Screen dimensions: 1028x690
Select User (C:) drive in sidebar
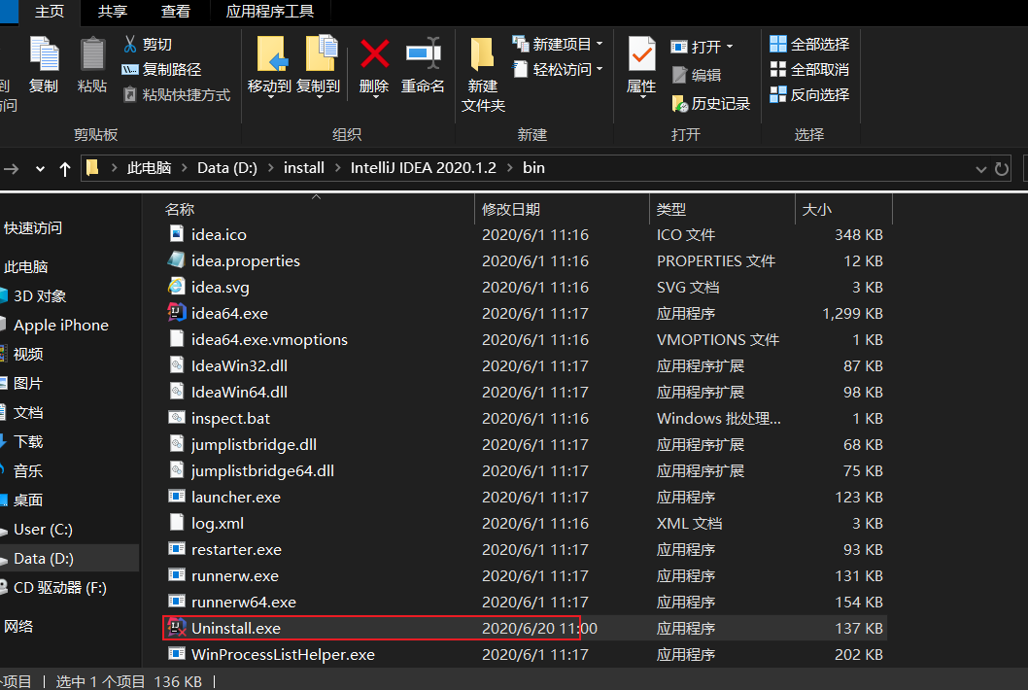click(x=43, y=530)
